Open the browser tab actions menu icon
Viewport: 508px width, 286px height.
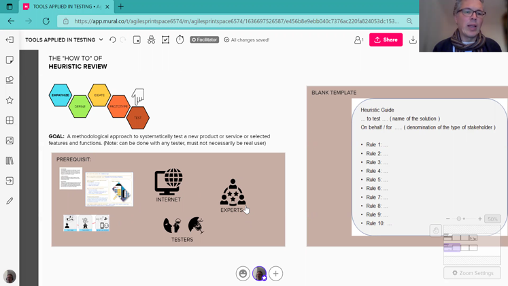(10, 7)
